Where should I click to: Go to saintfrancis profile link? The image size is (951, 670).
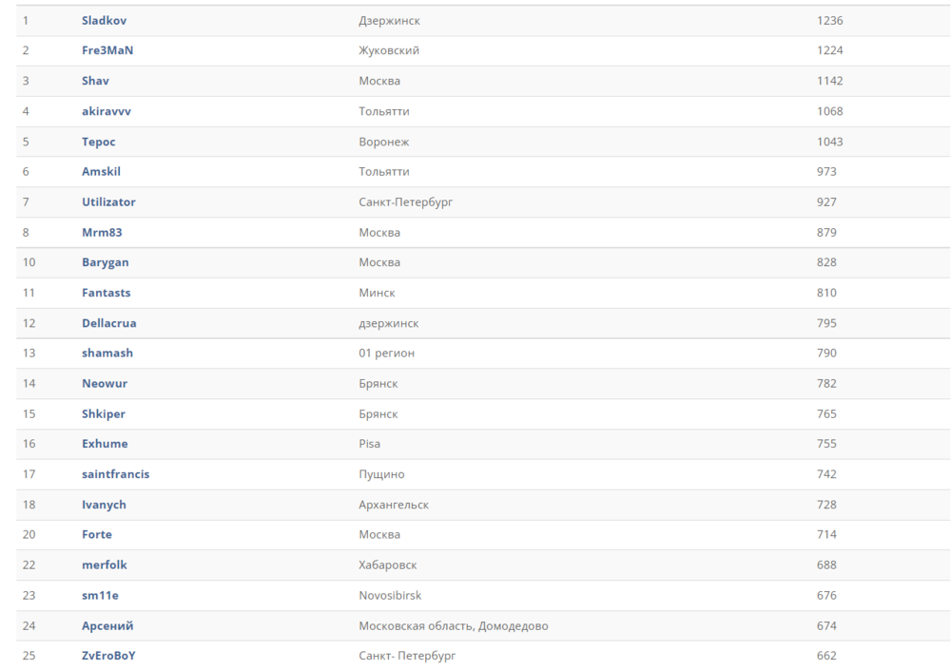coord(115,474)
